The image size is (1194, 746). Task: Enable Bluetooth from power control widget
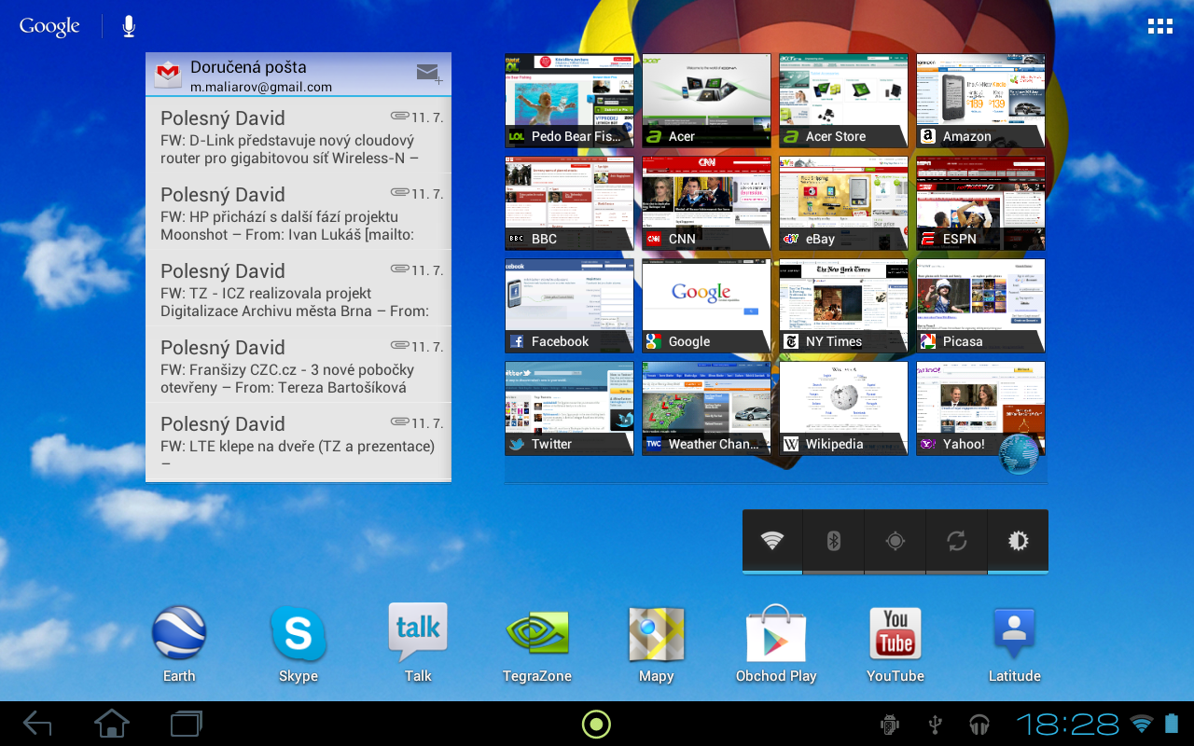(x=833, y=541)
